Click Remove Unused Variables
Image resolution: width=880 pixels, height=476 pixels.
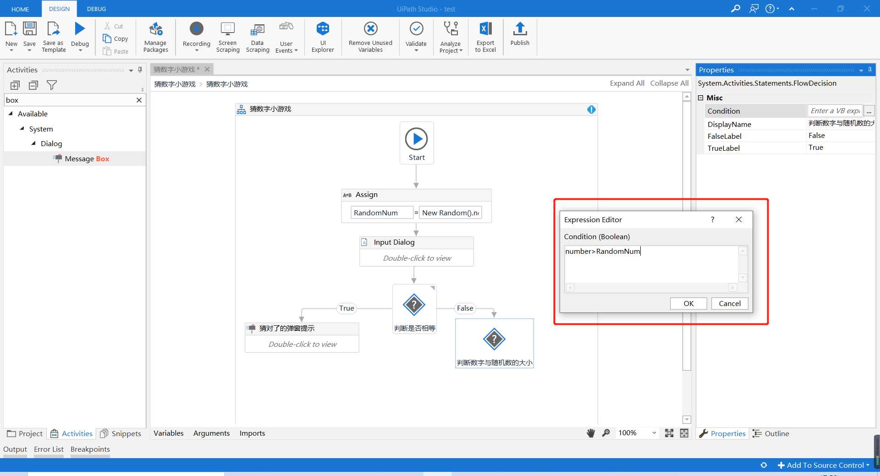[x=370, y=37]
